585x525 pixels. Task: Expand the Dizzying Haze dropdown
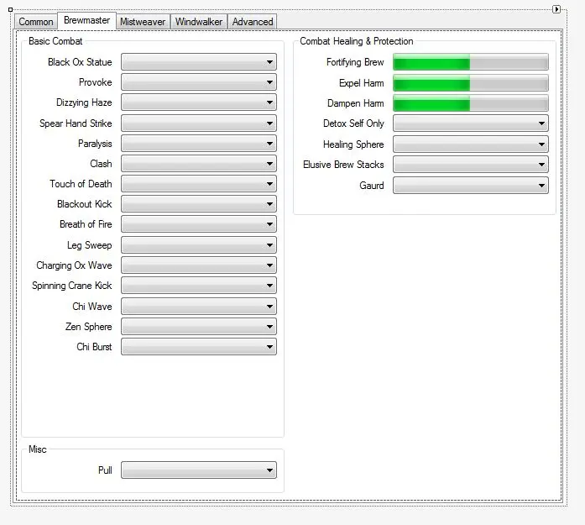[199, 102]
